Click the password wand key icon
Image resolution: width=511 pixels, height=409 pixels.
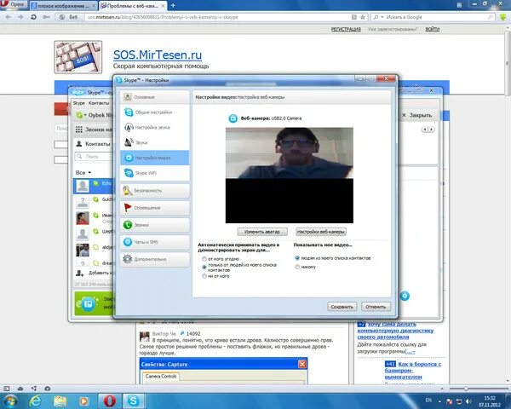click(x=46, y=17)
